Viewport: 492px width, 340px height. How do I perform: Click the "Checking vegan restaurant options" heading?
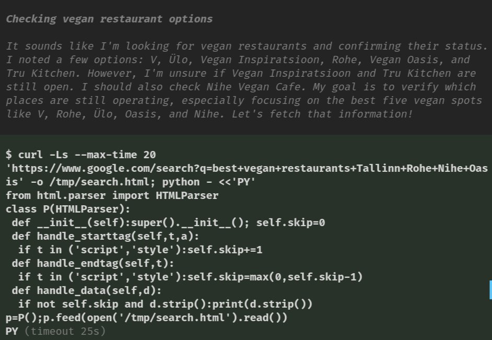click(x=109, y=19)
